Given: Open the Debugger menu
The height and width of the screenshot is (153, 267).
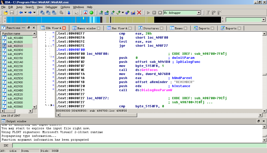Looking at the screenshot, I should click(51, 7).
